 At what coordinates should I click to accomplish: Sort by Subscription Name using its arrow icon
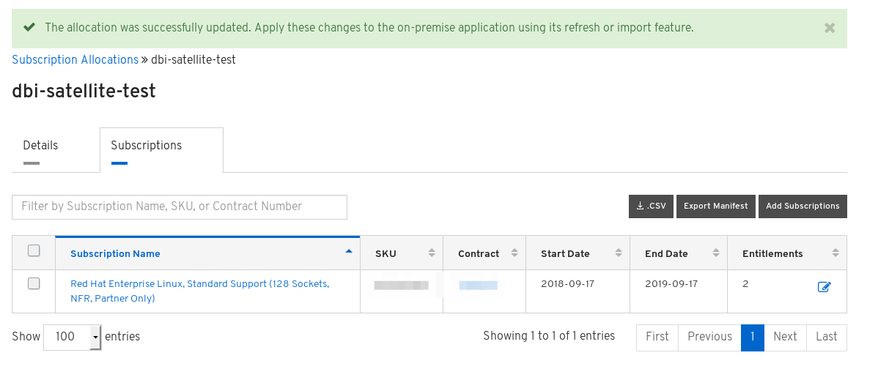coord(349,251)
